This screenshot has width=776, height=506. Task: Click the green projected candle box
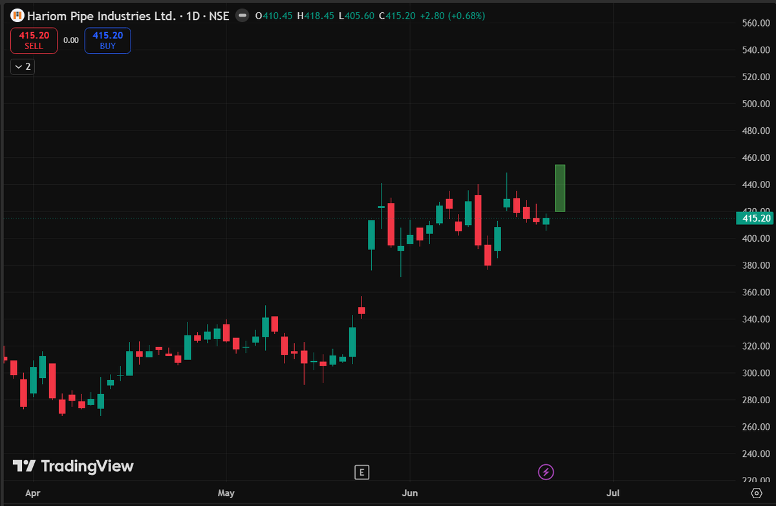pos(560,188)
